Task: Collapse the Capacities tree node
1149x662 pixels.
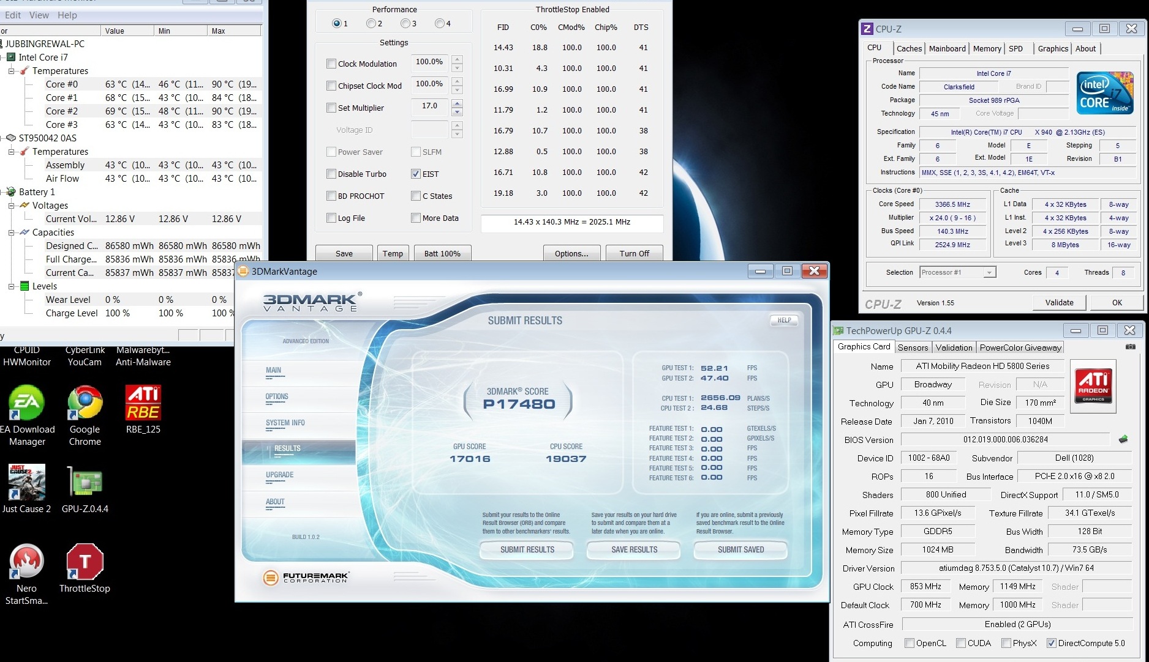Action: tap(11, 232)
